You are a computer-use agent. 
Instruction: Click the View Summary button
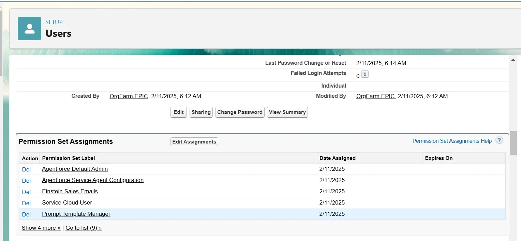click(287, 112)
